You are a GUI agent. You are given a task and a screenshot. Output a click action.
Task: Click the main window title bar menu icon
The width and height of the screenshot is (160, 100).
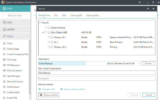140,2
